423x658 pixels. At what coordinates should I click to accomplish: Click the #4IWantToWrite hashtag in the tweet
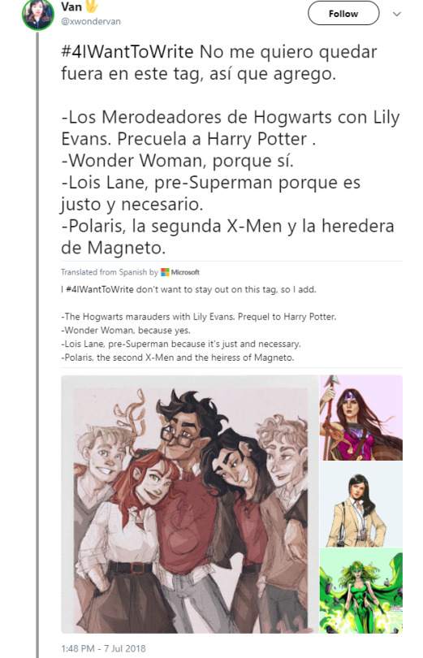tap(127, 52)
